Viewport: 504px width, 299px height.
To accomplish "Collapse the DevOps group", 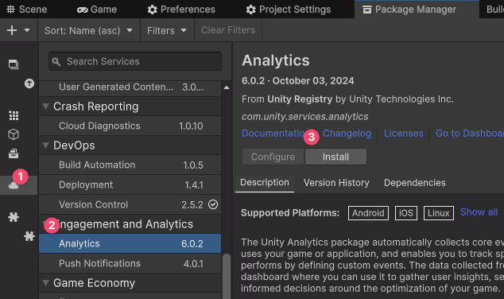I will pyautogui.click(x=46, y=146).
